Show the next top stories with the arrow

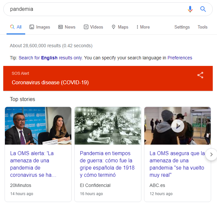[x=211, y=154]
